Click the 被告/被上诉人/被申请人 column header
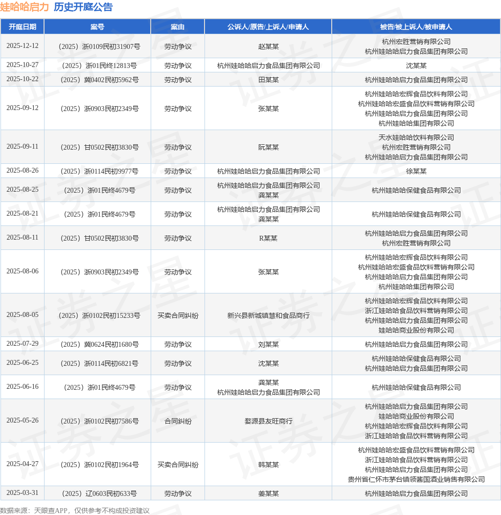501x515 pixels. coord(416,26)
